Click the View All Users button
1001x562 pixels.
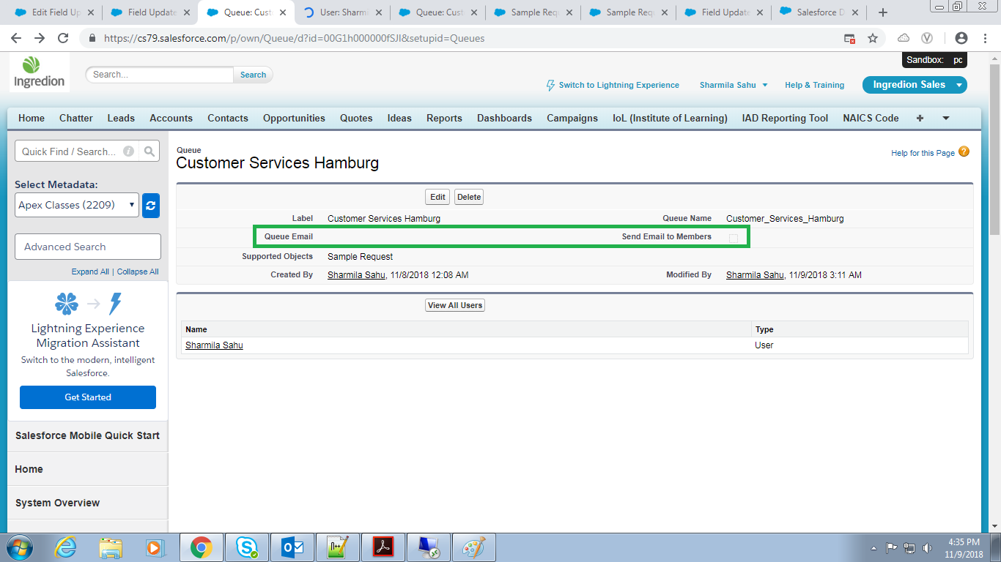pos(455,305)
